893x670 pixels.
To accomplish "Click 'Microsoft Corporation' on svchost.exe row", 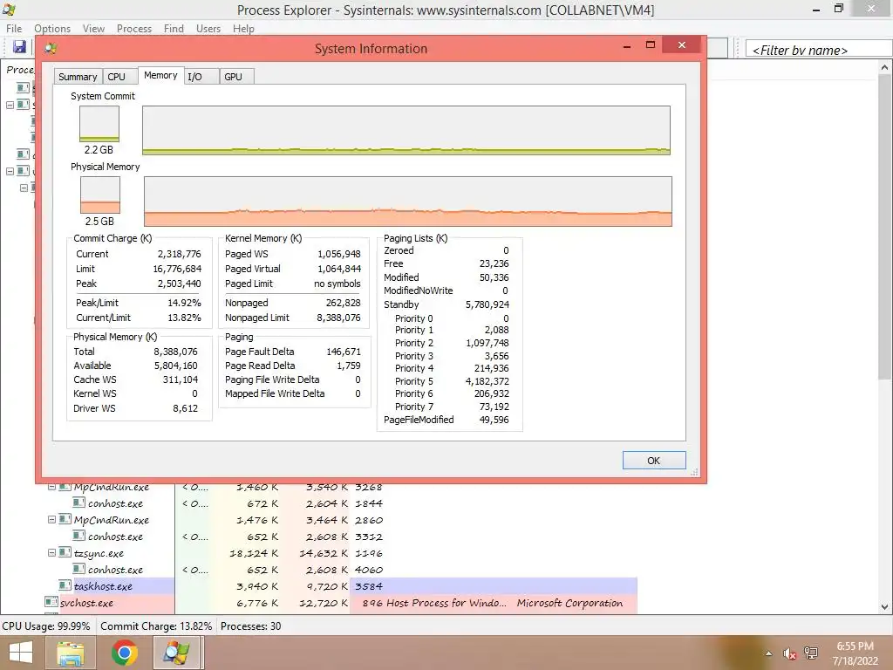I will 569,603.
